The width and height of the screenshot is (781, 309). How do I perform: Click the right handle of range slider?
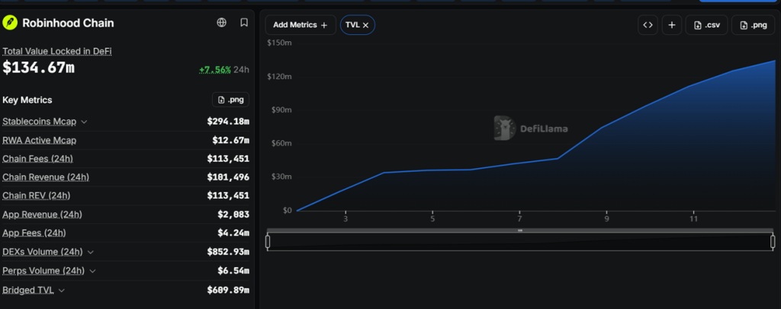[x=773, y=241]
